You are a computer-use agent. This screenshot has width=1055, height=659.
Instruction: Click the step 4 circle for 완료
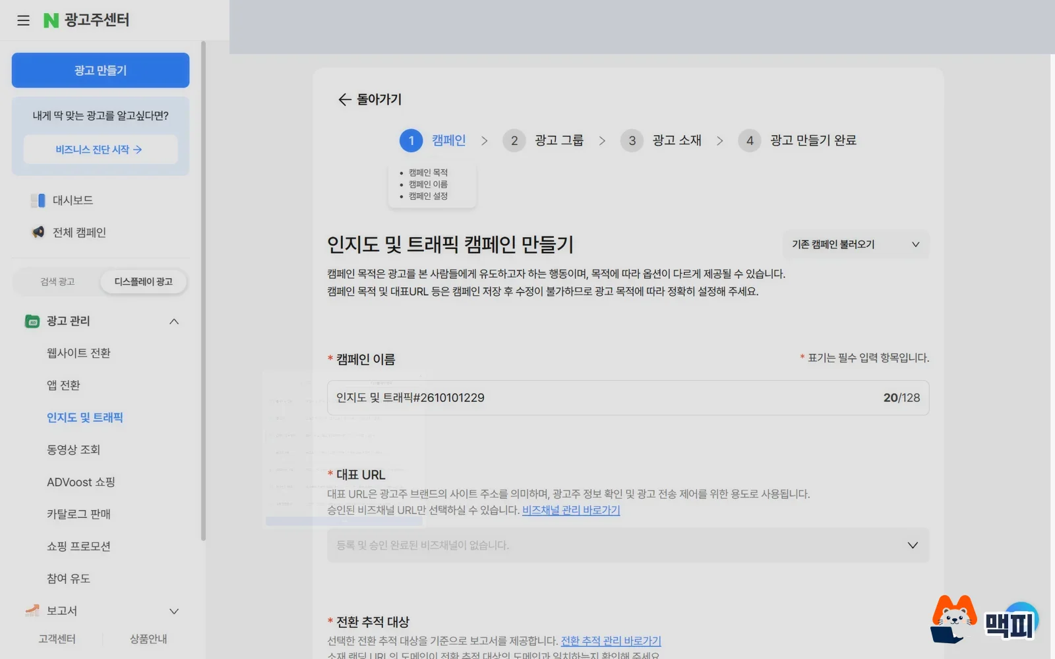pyautogui.click(x=750, y=140)
